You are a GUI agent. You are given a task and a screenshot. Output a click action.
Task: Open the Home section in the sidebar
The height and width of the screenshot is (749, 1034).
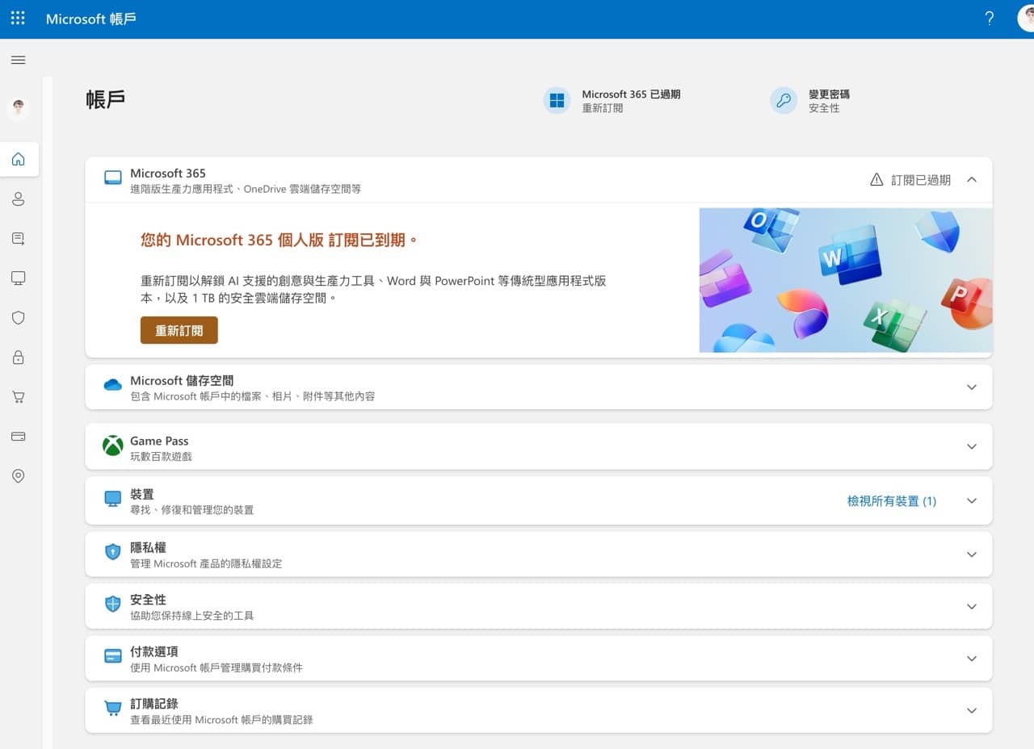(x=18, y=159)
